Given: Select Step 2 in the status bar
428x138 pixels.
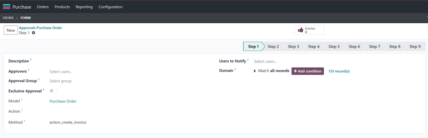Looking at the screenshot, I should click(273, 47).
